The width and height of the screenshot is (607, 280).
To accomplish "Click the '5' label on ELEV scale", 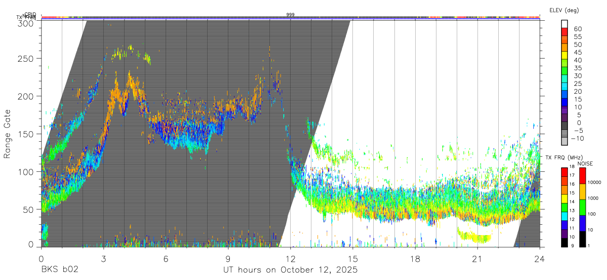I will (579, 115).
